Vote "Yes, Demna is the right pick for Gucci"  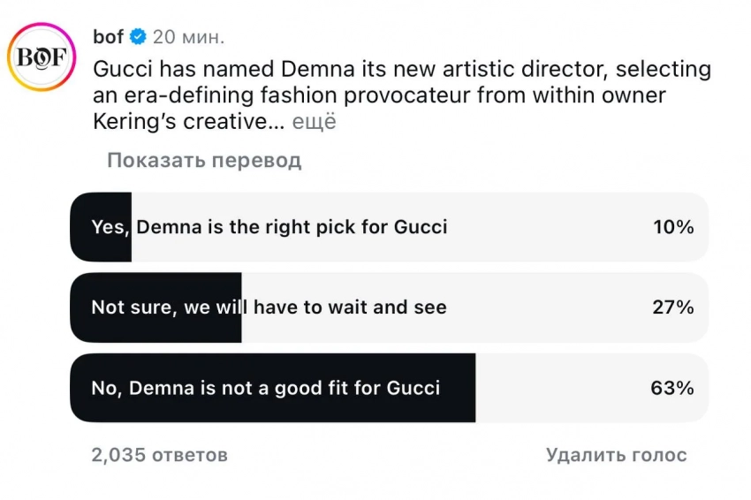269,227
